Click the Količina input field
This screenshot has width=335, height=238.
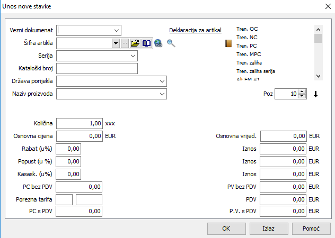[79, 123]
